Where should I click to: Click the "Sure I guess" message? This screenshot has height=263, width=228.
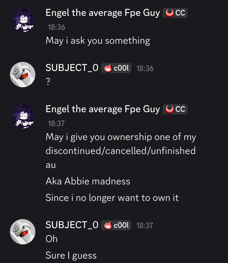71,255
